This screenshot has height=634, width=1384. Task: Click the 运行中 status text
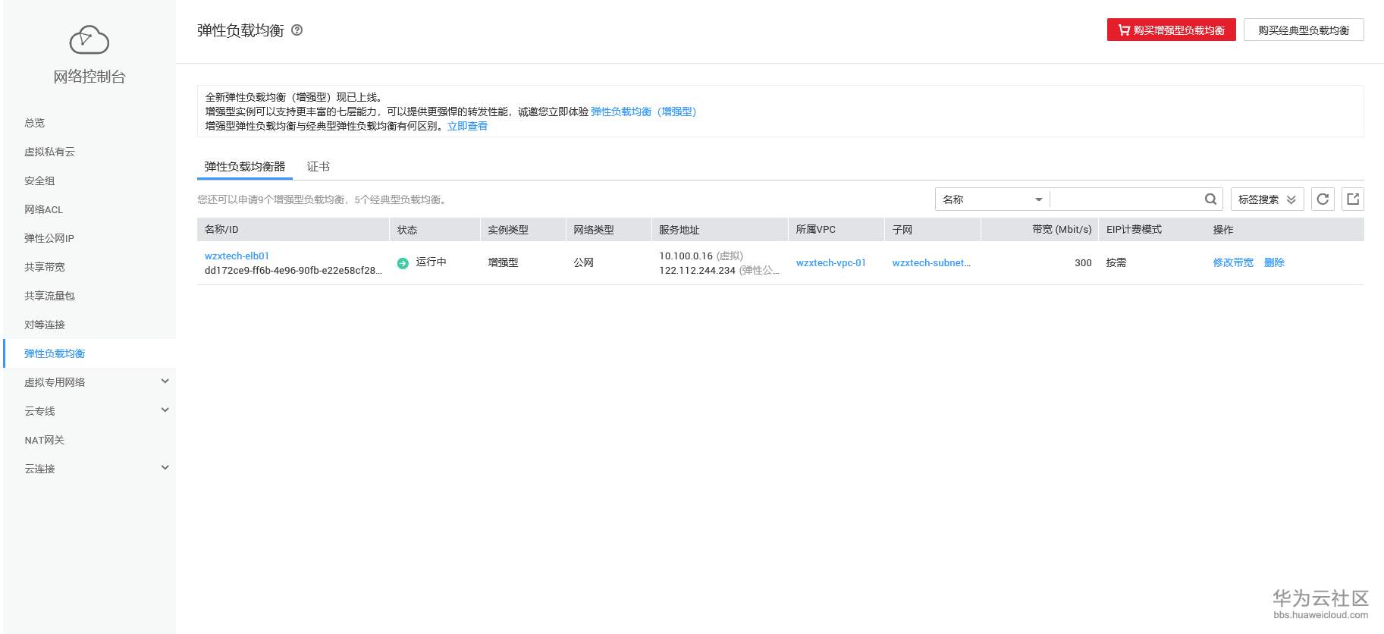click(431, 262)
